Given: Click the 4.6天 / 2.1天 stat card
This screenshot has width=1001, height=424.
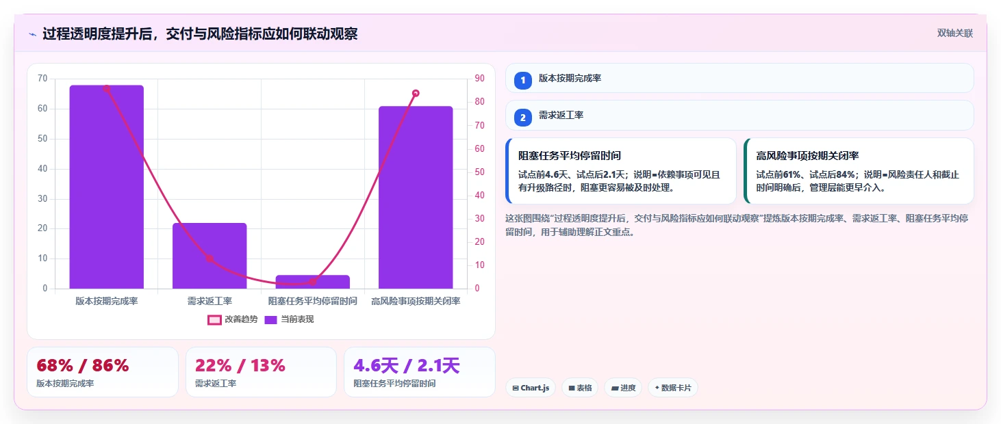Looking at the screenshot, I should click(419, 372).
